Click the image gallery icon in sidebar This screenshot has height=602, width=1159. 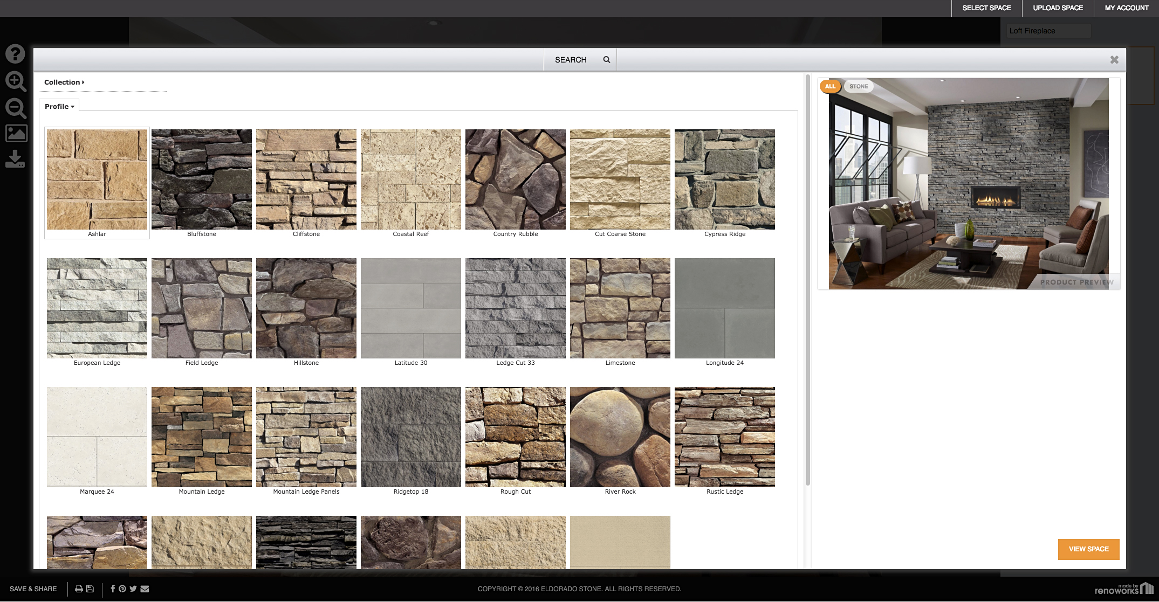click(16, 133)
